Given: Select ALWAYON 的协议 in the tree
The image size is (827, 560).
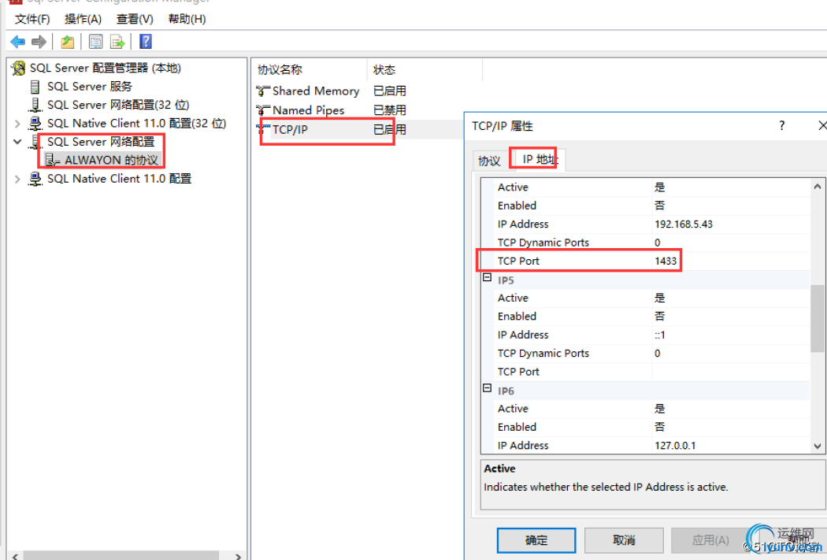Looking at the screenshot, I should coord(111,160).
